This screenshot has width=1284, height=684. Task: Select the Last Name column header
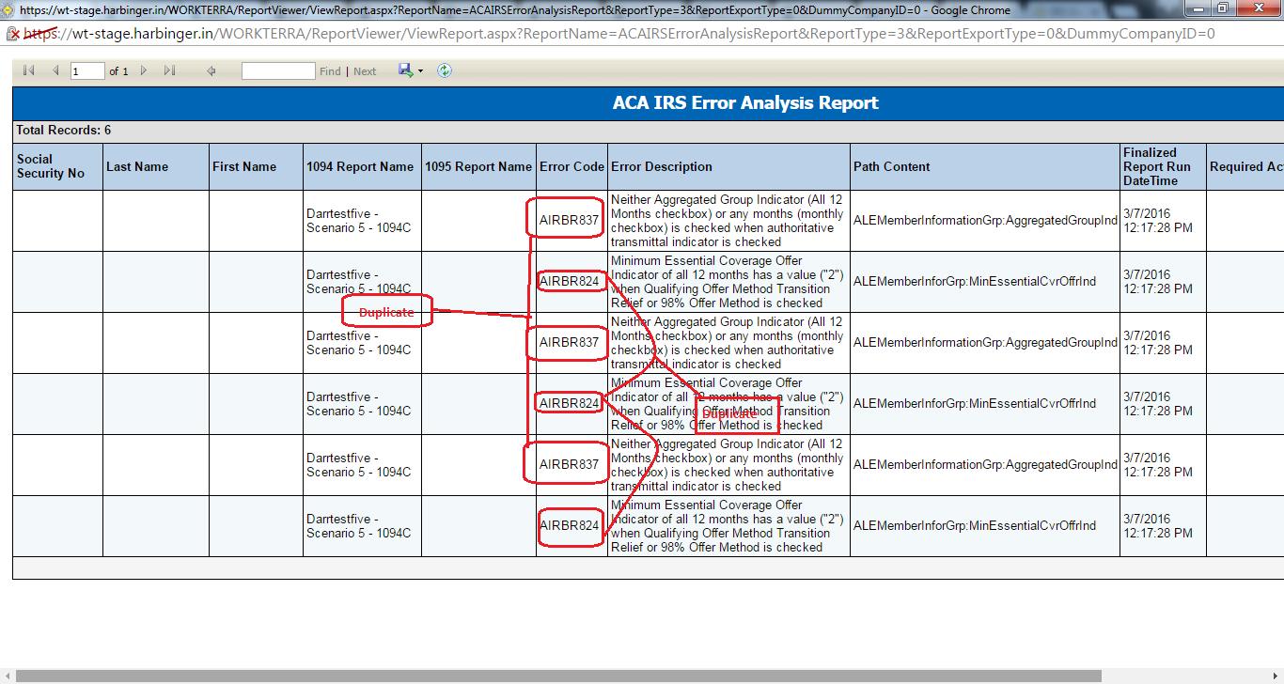(x=156, y=166)
